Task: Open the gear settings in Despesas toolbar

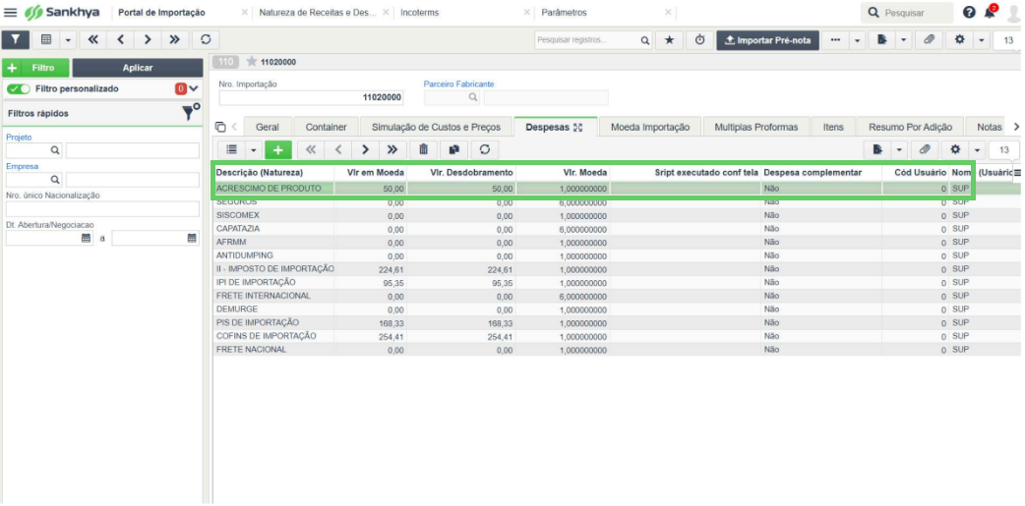Action: 955,149
